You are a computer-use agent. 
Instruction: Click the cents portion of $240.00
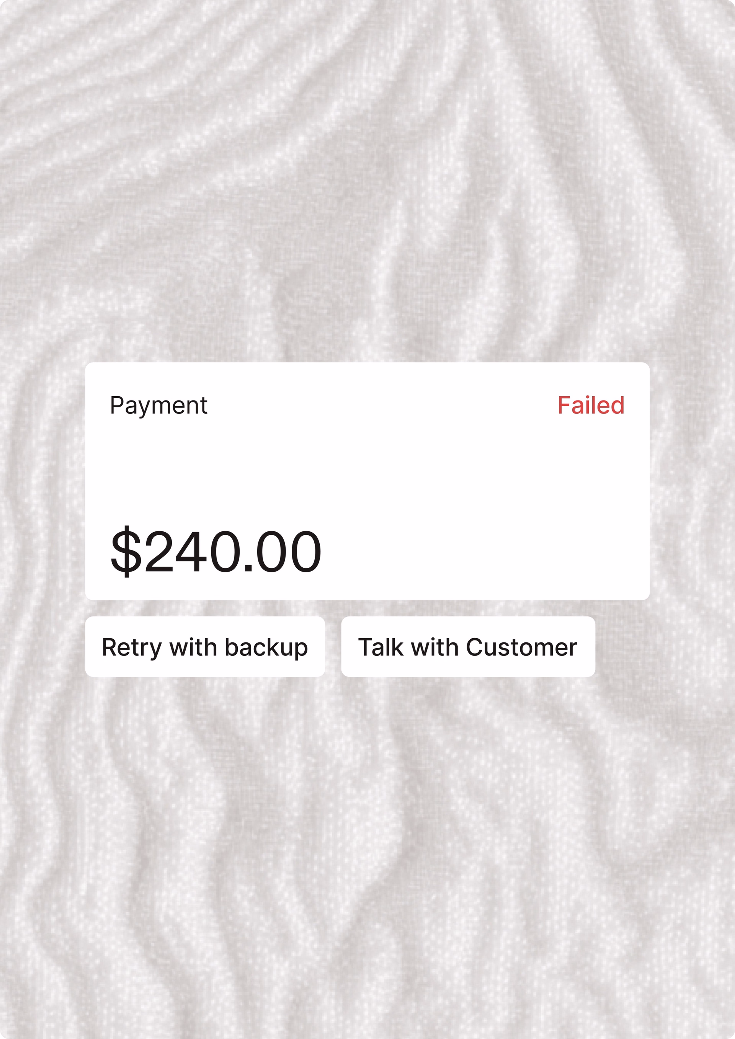288,552
